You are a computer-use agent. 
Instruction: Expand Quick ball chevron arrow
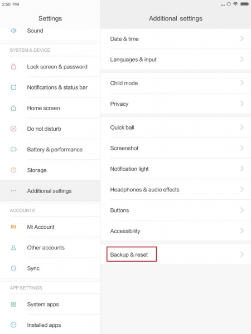(242, 127)
